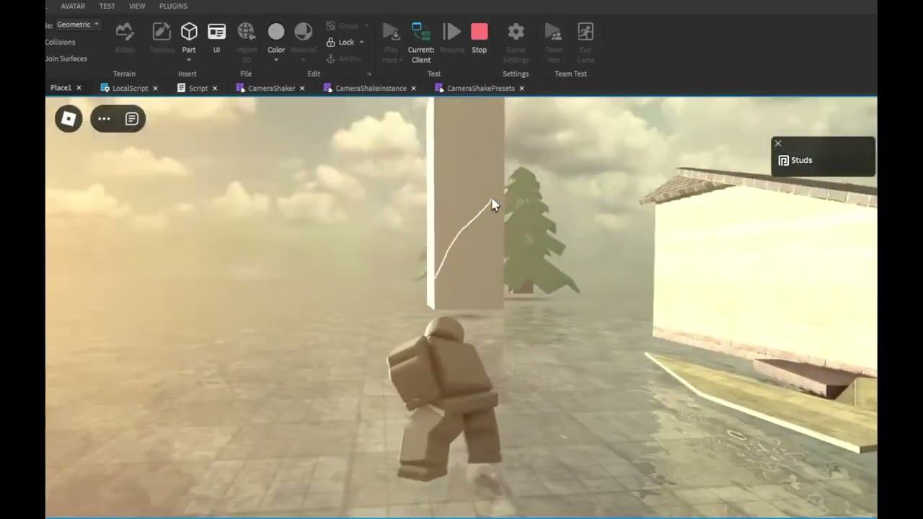Open the Roblox logo menu in viewport

click(69, 119)
